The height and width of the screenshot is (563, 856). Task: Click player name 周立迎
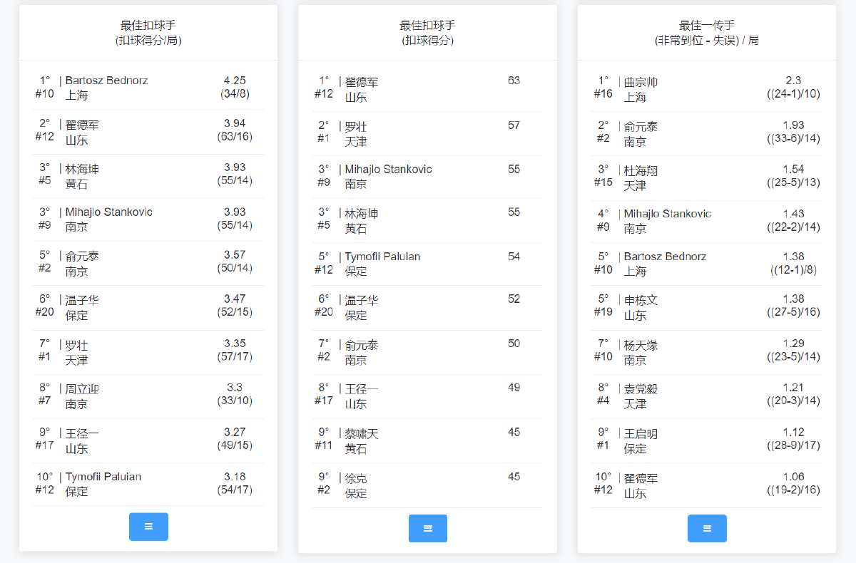(82, 389)
